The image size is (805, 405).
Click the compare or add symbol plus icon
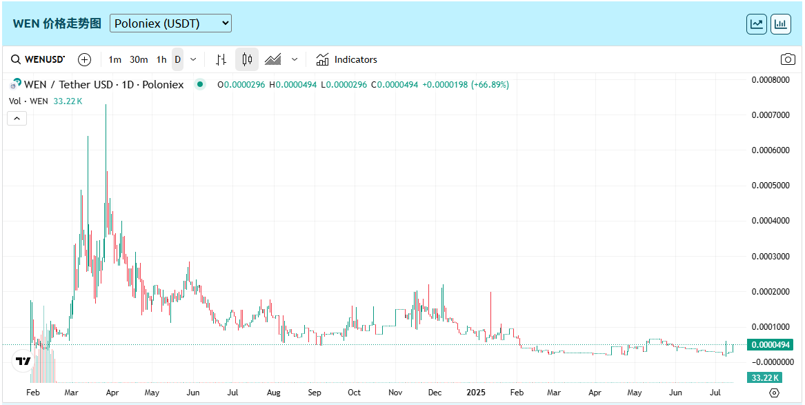pos(84,59)
